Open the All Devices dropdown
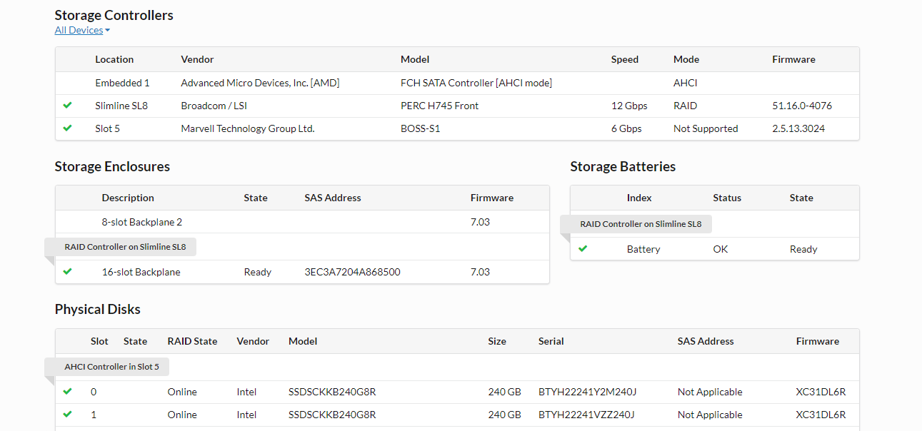Viewport: 922px width, 431px height. pyautogui.click(x=82, y=30)
